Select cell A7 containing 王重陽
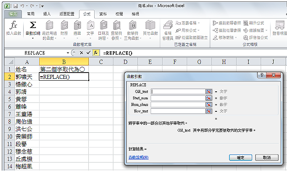Viewport: 287px width, 171px height. (27, 114)
